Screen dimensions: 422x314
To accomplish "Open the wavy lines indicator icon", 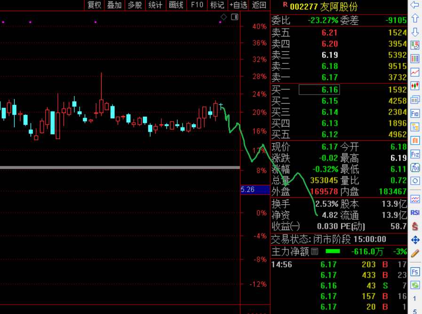I will click(415, 199).
